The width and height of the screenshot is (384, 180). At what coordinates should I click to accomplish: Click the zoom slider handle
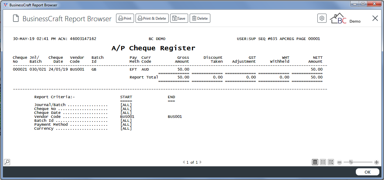coord(351,162)
